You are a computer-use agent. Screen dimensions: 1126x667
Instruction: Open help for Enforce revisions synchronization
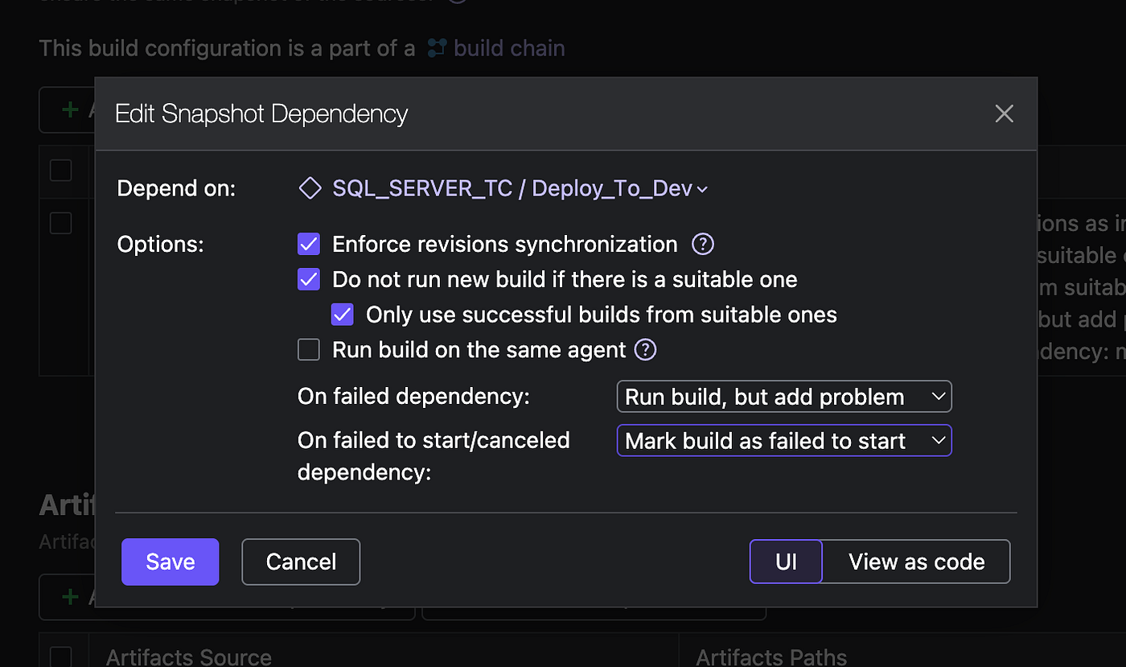point(703,244)
